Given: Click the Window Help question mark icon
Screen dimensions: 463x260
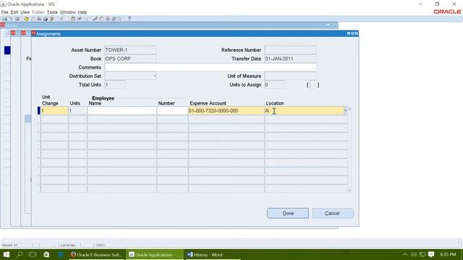Looking at the screenshot, I should [129, 19].
